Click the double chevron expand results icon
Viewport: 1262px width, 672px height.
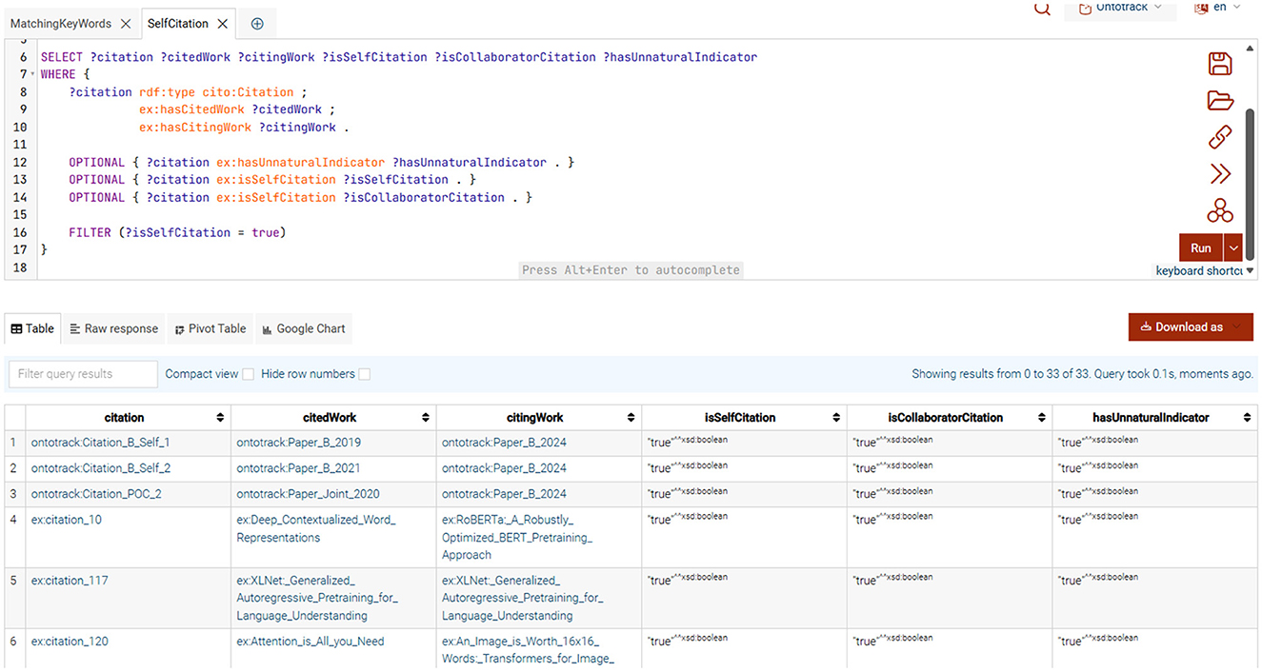tap(1219, 173)
